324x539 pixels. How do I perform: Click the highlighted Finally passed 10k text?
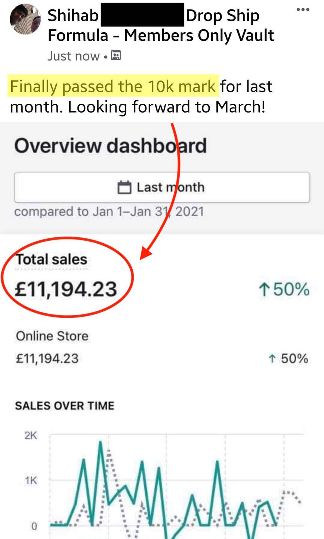(112, 86)
